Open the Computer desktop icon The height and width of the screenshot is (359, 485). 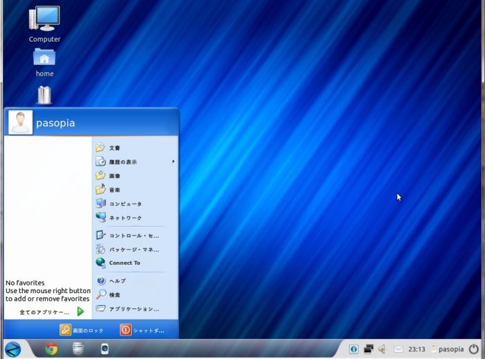(x=44, y=24)
